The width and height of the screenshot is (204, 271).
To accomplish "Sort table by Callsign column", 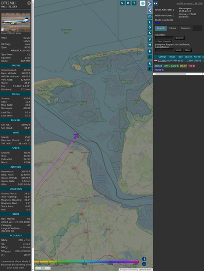I will click(x=162, y=57).
